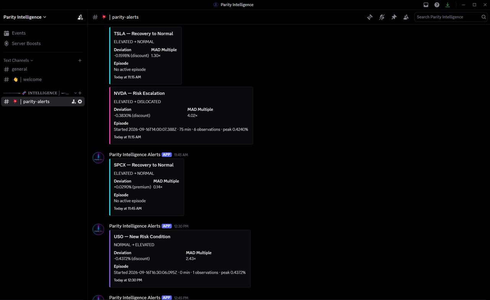490x300 pixels.
Task: Click the invite people icon beside the server name
Action: (x=80, y=17)
